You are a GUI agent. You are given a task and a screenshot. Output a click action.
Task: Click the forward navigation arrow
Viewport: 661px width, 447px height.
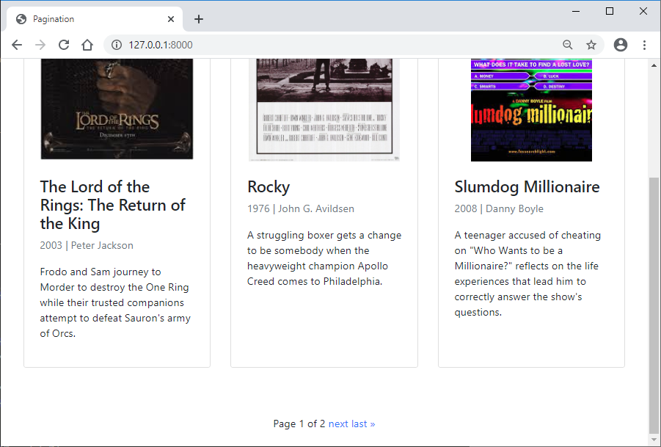40,45
